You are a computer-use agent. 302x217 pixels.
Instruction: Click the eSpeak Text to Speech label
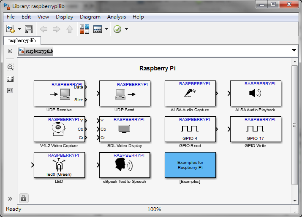coord(125,182)
